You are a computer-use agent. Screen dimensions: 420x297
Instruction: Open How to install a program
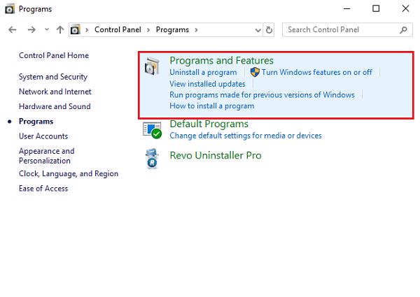[211, 106]
